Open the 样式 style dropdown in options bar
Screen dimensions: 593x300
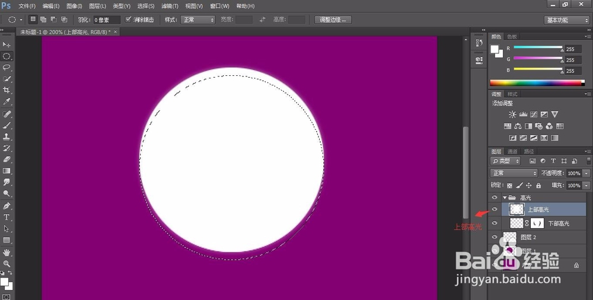coord(198,20)
